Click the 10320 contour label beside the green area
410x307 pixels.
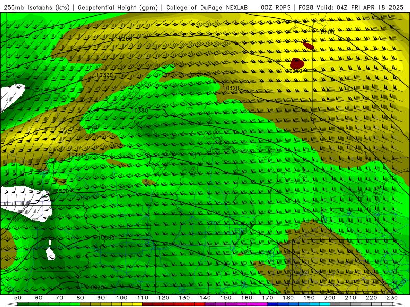click(x=231, y=88)
